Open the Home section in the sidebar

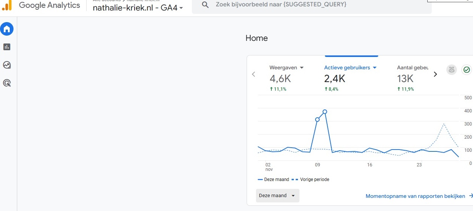[x=7, y=29]
